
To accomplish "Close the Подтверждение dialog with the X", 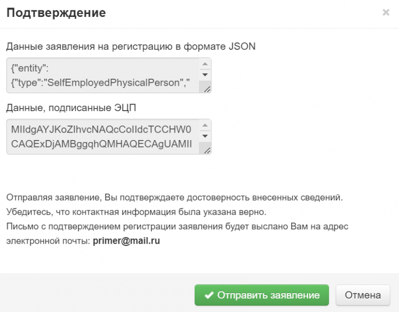I will (386, 13).
